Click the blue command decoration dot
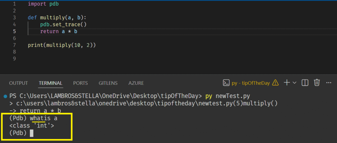This screenshot has height=143, width=337. tap(5, 97)
